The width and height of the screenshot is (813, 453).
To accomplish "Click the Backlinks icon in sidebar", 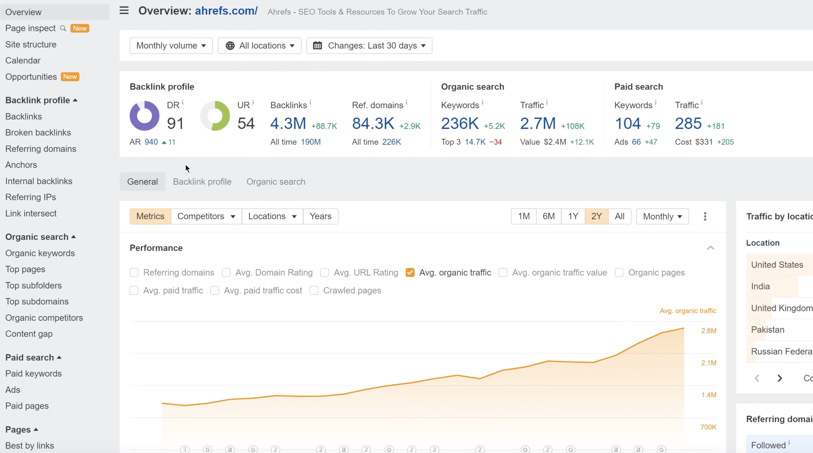I will 24,116.
